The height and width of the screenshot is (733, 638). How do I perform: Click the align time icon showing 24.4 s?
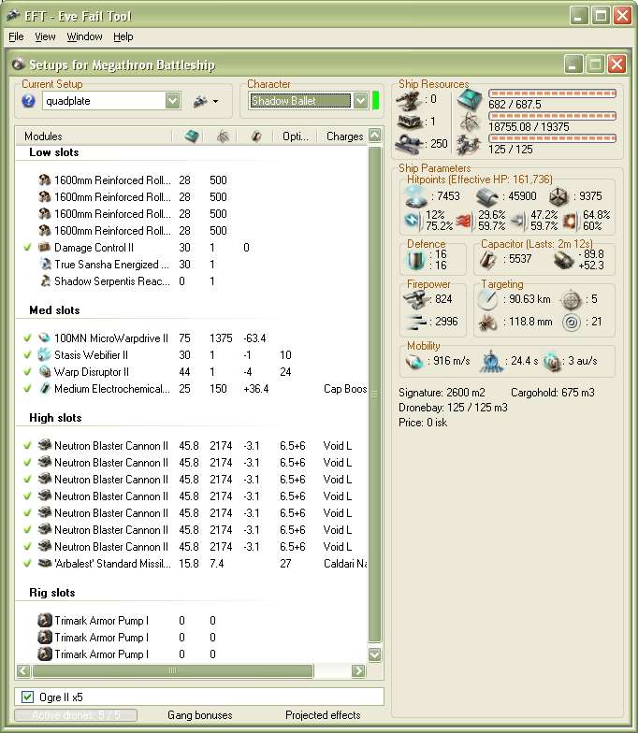click(491, 361)
